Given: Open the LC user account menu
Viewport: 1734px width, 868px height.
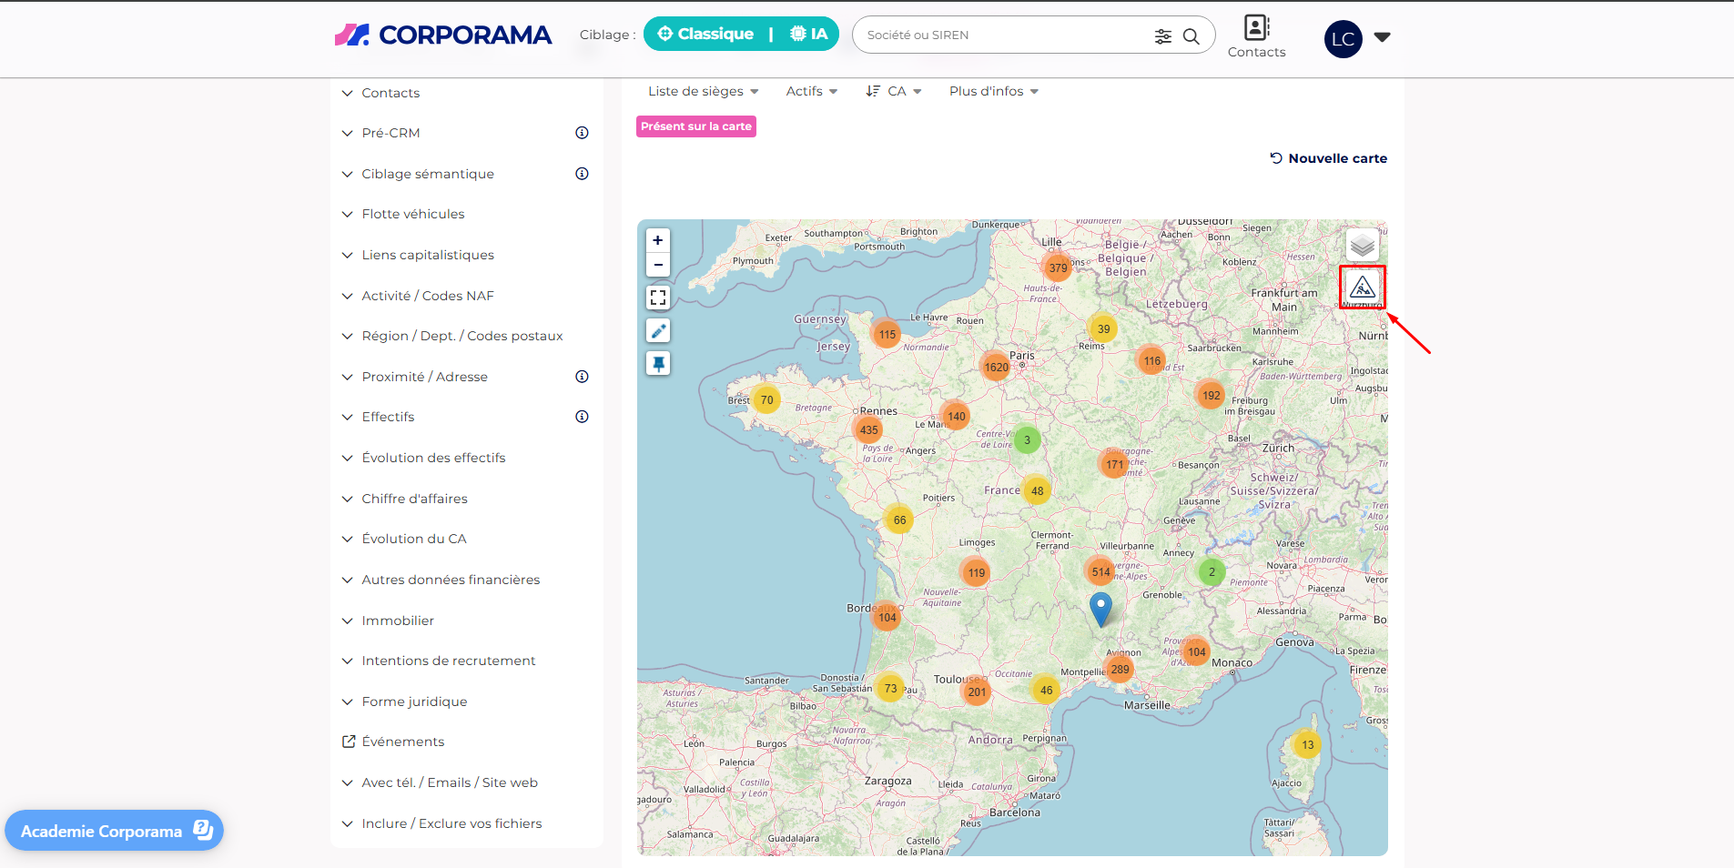Looking at the screenshot, I should tap(1356, 38).
